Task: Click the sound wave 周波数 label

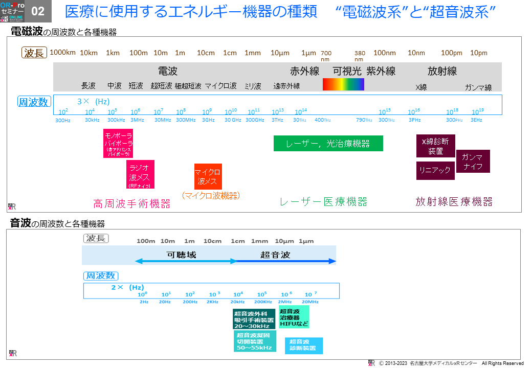Action: point(101,276)
